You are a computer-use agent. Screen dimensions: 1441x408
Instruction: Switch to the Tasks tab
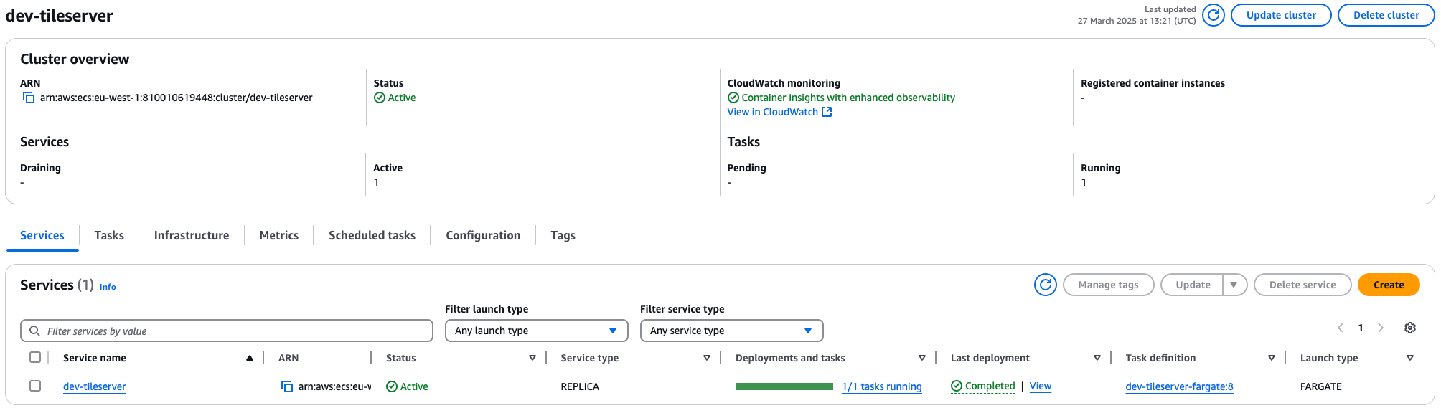(x=109, y=235)
